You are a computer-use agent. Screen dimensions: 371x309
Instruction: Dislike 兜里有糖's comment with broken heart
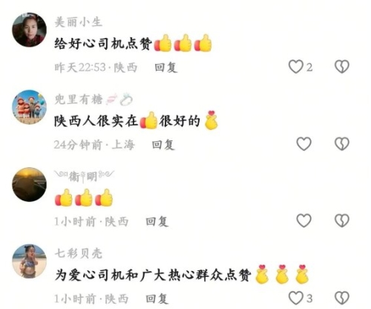(342, 144)
